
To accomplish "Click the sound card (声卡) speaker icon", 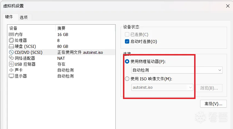I will click(11, 70).
